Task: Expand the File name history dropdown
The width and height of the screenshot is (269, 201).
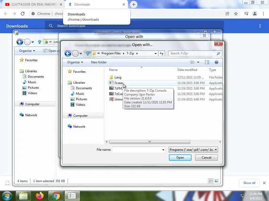Action: (x=163, y=150)
